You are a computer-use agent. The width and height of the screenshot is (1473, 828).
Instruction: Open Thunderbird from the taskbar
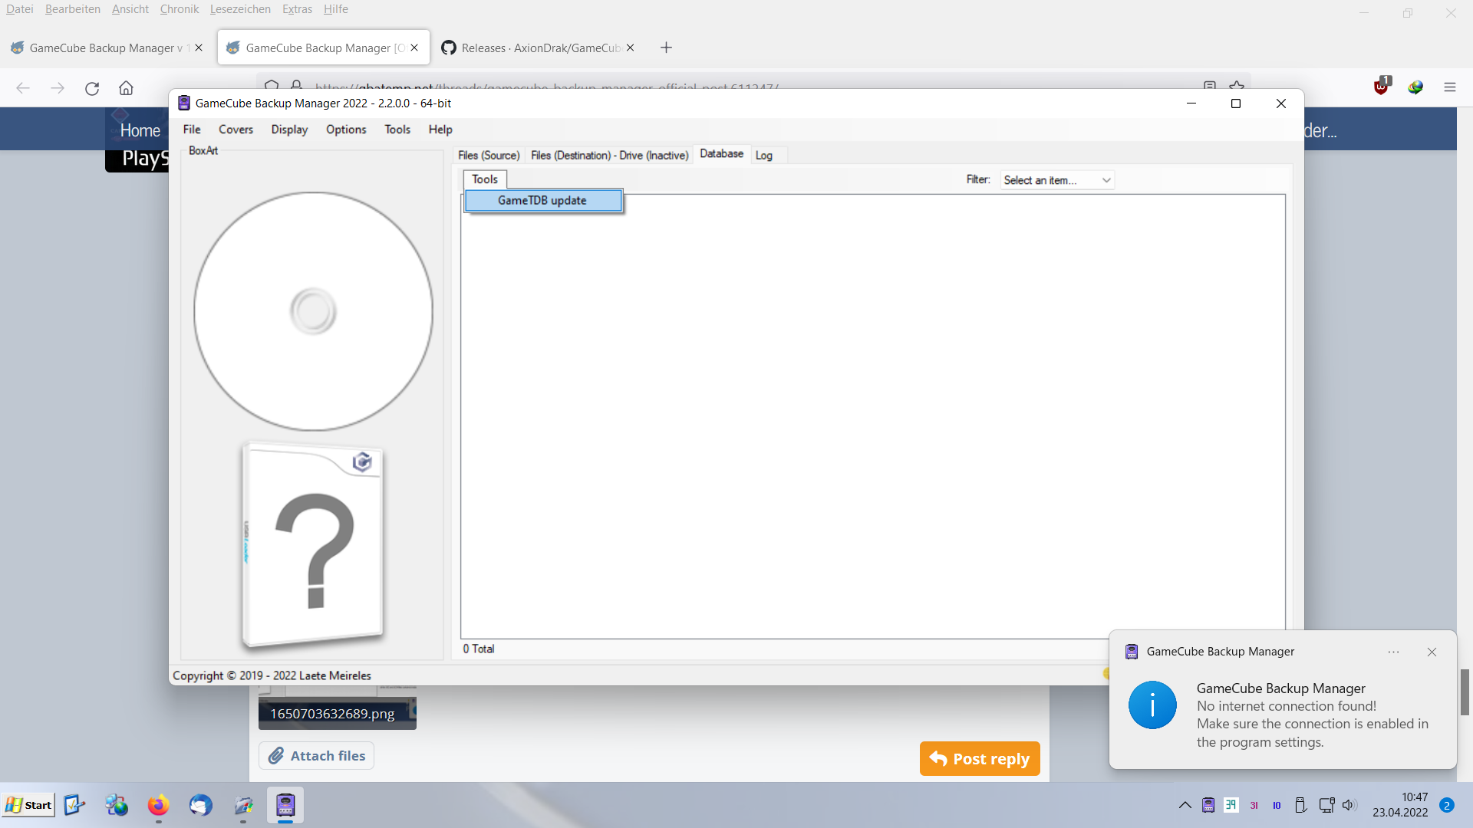tap(201, 805)
